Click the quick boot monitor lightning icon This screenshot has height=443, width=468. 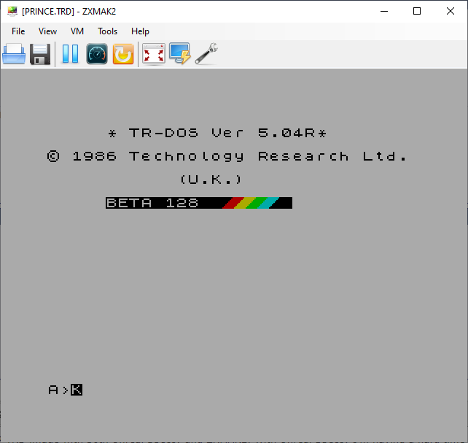(x=180, y=53)
